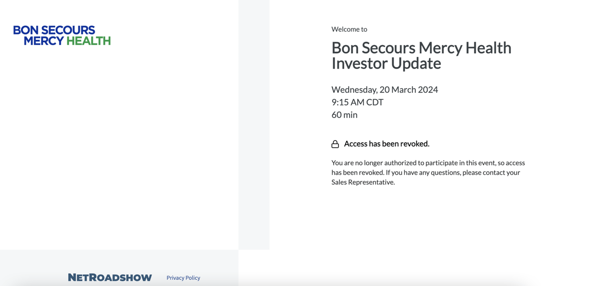Click the 60 min duration text
Image resolution: width=602 pixels, height=286 pixels.
[x=344, y=115]
